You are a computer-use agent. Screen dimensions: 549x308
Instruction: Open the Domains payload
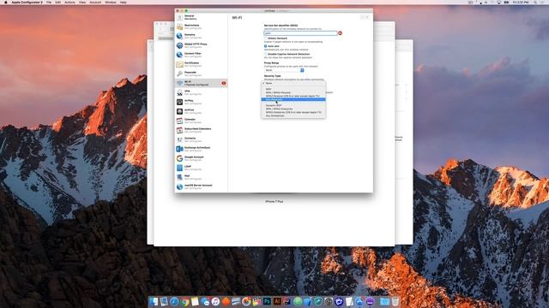(201, 36)
